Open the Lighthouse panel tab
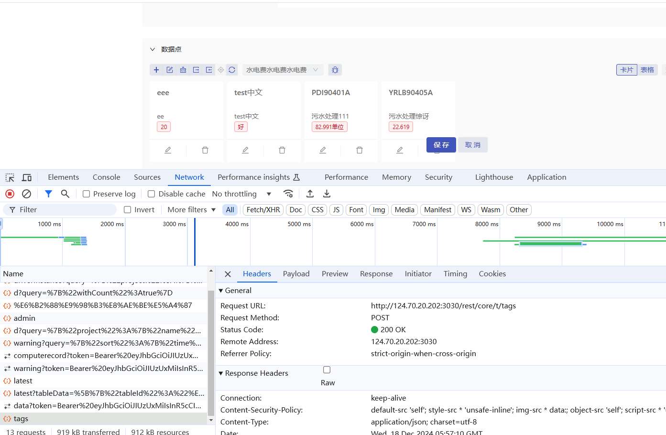The width and height of the screenshot is (666, 435). click(494, 177)
